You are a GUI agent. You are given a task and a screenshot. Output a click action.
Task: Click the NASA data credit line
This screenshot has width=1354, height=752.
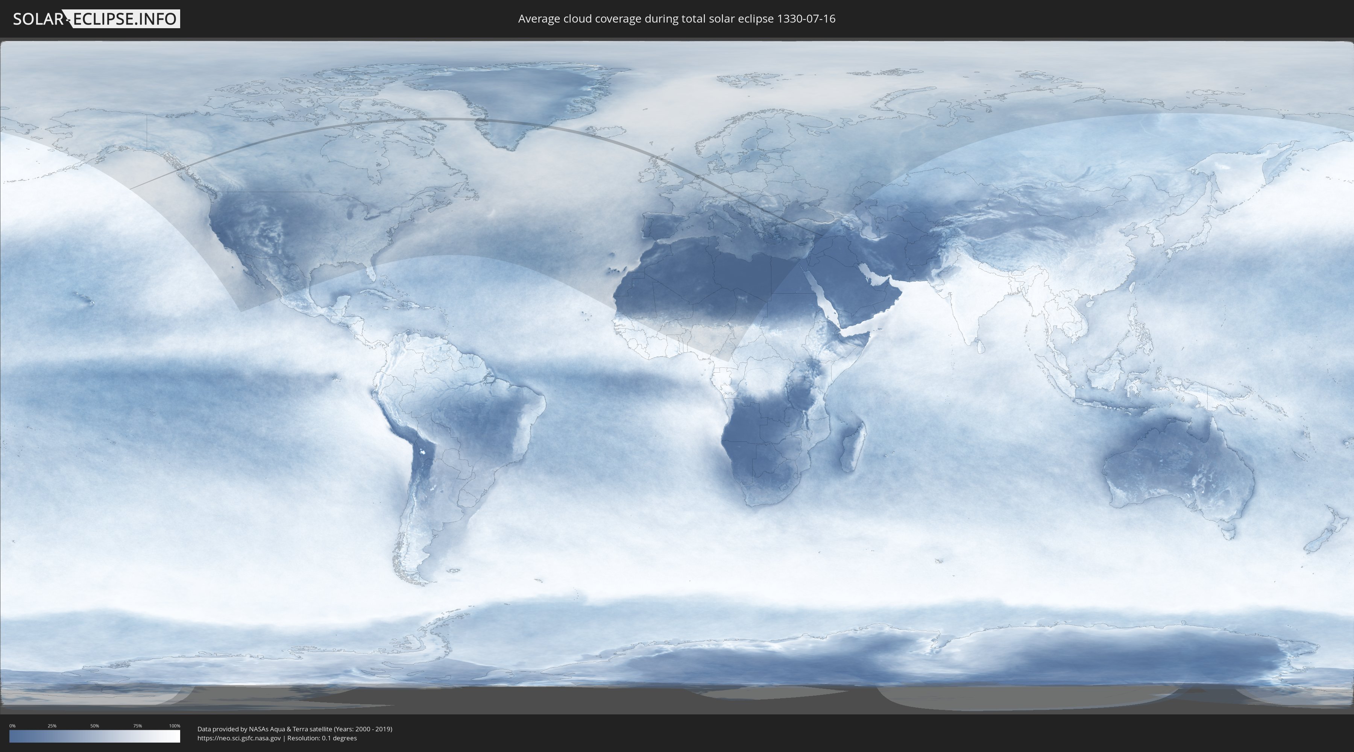(x=295, y=729)
